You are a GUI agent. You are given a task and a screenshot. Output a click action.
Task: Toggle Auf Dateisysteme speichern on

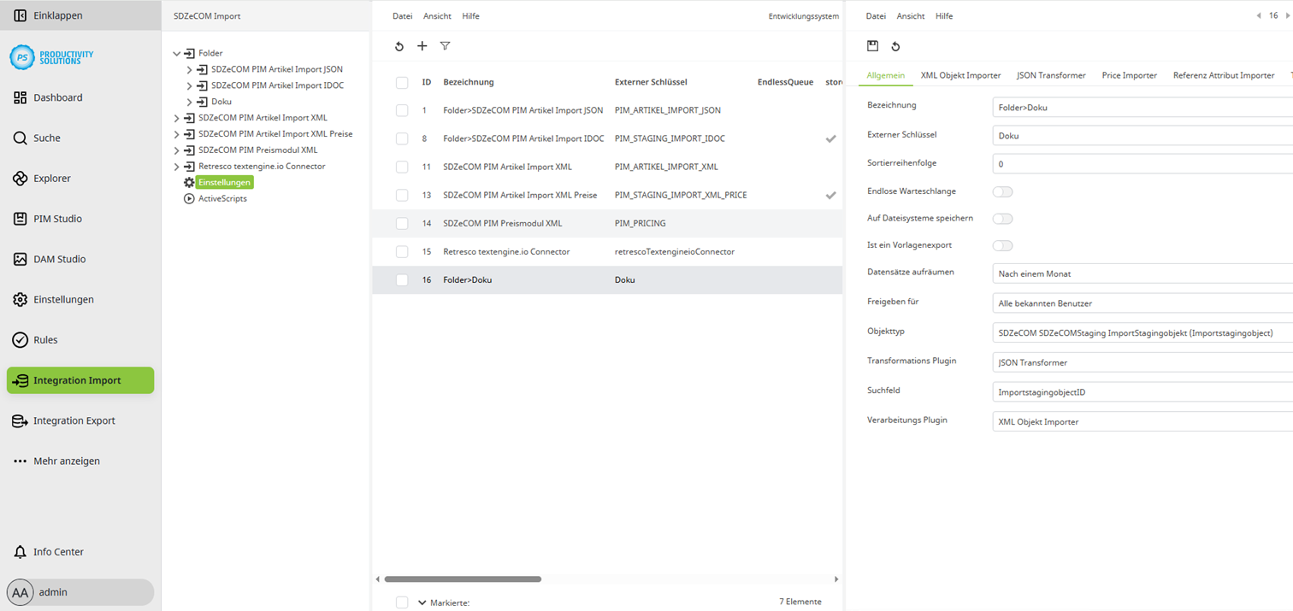pyautogui.click(x=1001, y=219)
